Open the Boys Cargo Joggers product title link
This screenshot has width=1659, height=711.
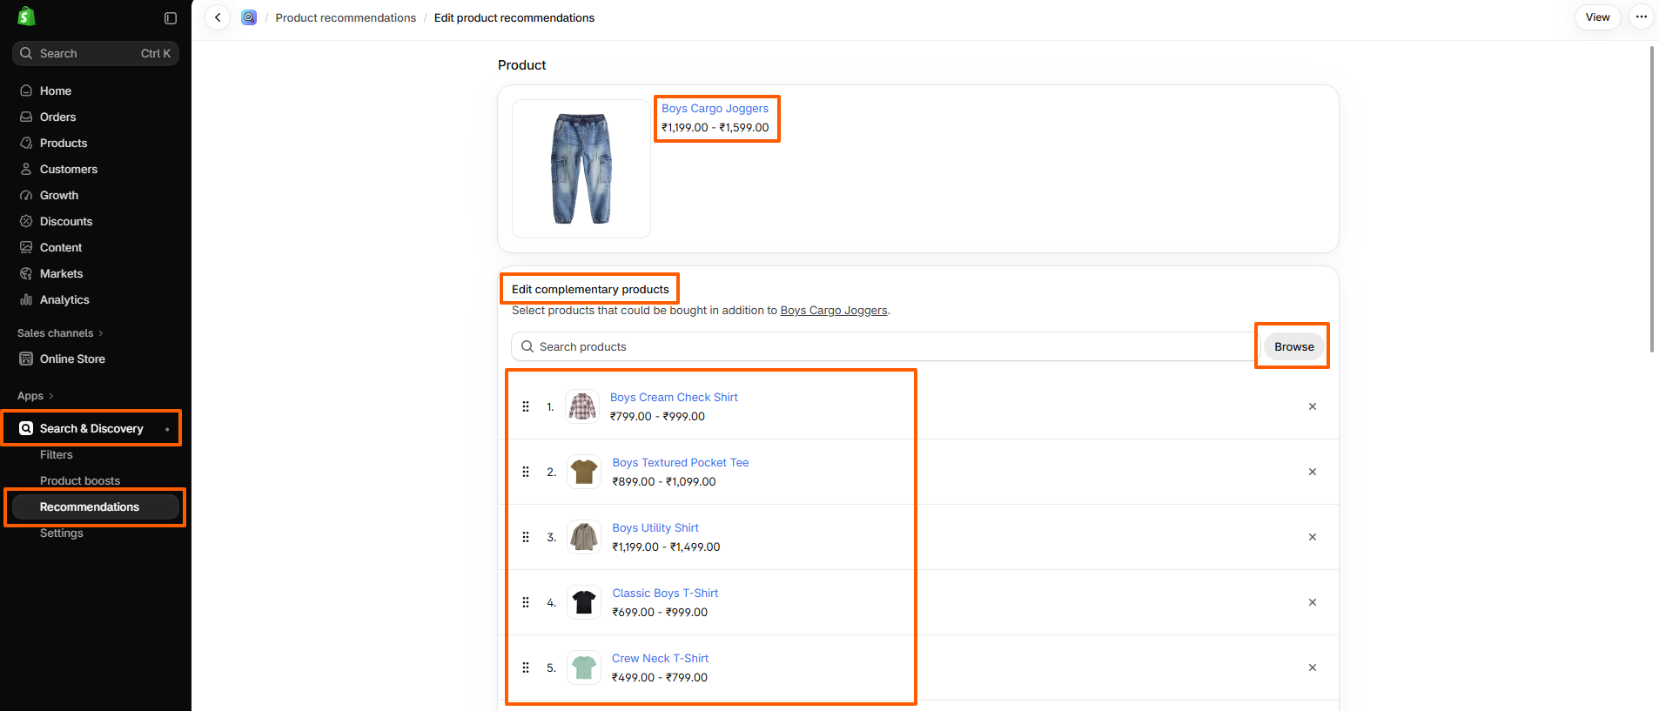point(715,108)
